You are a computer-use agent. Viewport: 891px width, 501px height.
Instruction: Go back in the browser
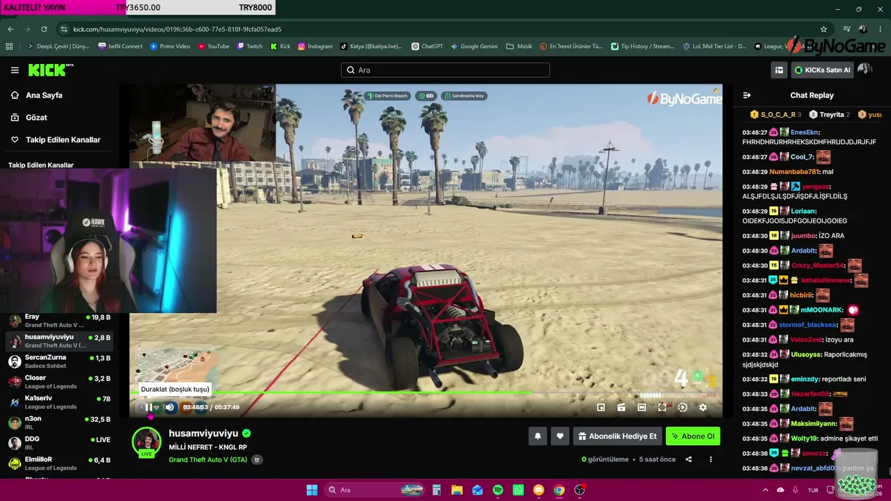coord(10,29)
